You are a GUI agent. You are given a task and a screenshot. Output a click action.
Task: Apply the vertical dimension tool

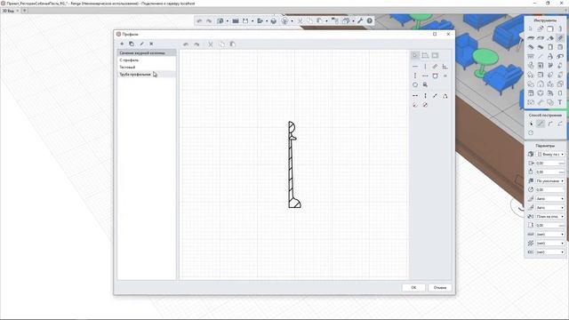click(425, 96)
